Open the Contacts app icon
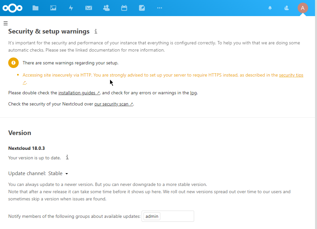 [x=106, y=8]
